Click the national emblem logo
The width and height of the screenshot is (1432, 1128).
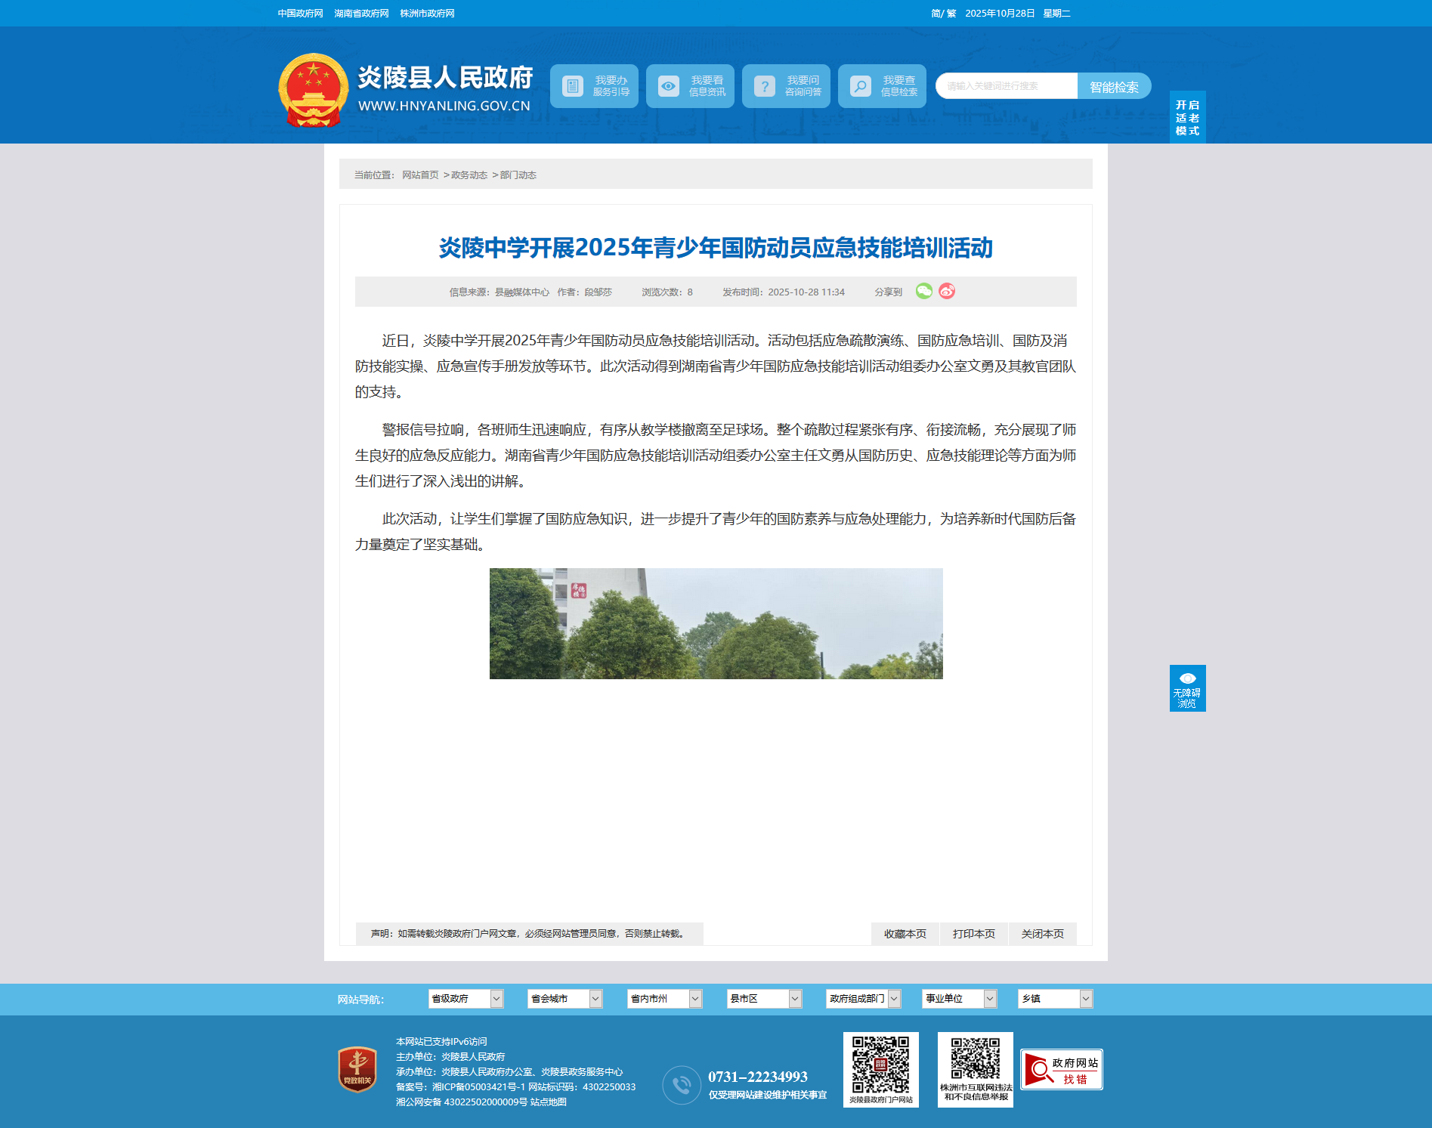click(313, 91)
